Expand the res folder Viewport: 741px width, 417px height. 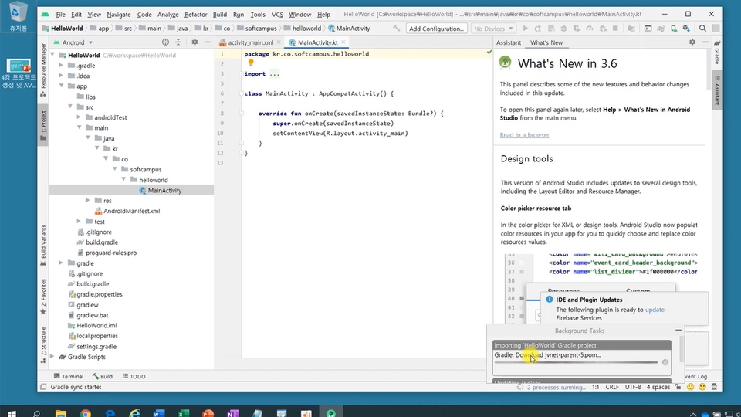click(87, 201)
